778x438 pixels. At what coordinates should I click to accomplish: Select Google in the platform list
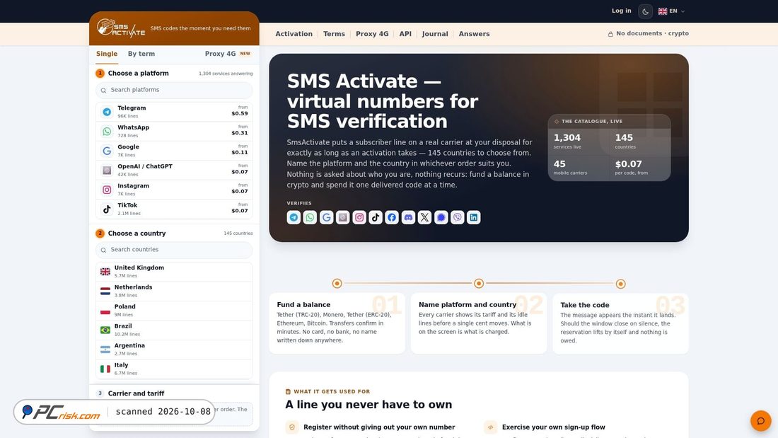pos(174,151)
